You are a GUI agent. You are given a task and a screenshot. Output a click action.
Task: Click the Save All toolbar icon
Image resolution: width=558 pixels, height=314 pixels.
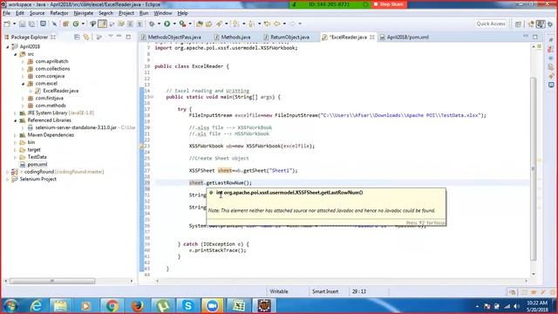pyautogui.click(x=31, y=24)
